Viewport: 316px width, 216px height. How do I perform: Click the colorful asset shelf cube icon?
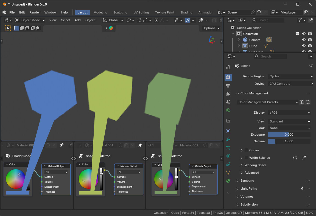click(111, 28)
